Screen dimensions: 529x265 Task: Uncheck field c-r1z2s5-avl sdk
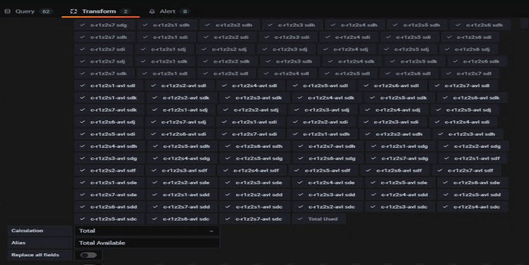[400, 98]
